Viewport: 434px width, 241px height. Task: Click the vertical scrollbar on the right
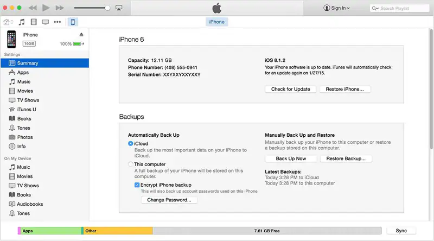click(x=431, y=88)
